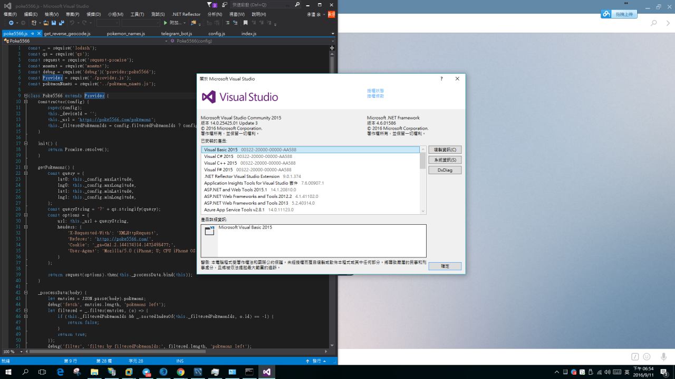Click the 複製資訊(C) button

[445, 150]
